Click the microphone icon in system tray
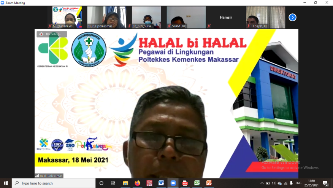Screen dimensions: 333x188 [291, 183]
